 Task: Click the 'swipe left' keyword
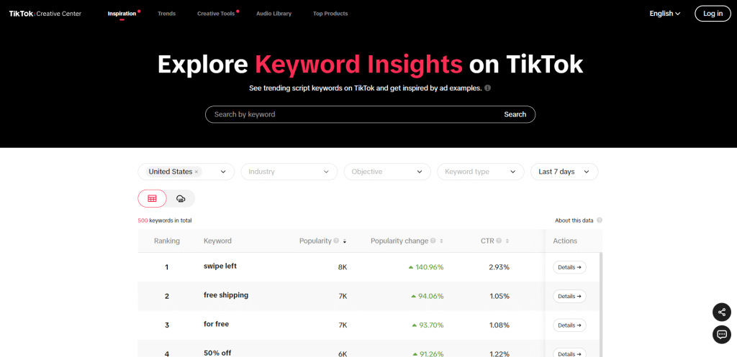(x=220, y=266)
